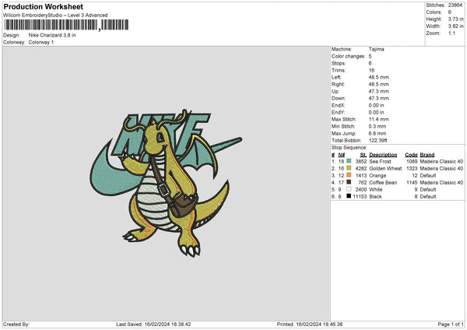This screenshot has height=330, width=467.
Task: Click the Orange thread color swatch
Action: click(349, 175)
